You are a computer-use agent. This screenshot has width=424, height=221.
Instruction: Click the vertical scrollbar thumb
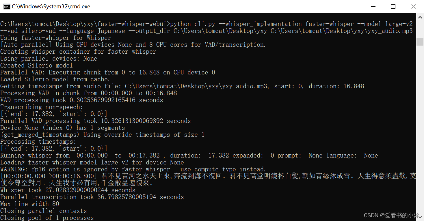coord(420,42)
